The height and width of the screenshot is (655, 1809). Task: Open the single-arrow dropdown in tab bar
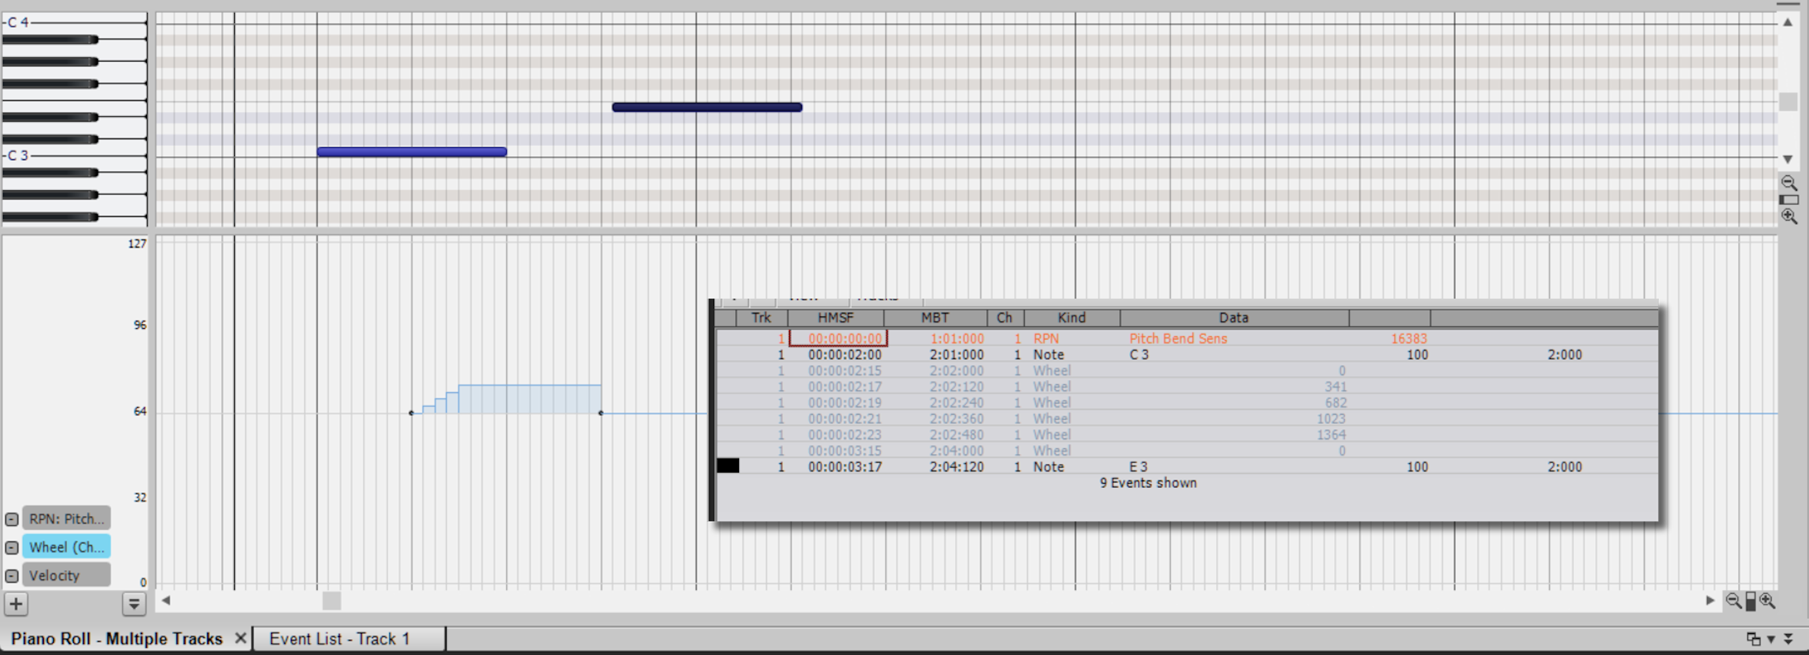1771,639
